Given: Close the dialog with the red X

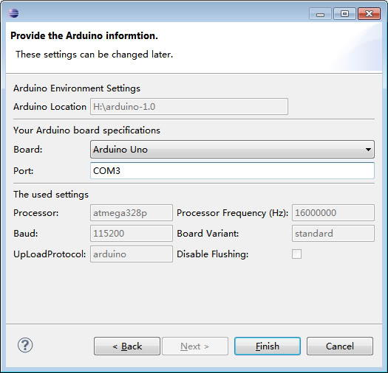Looking at the screenshot, I should pyautogui.click(x=369, y=13).
